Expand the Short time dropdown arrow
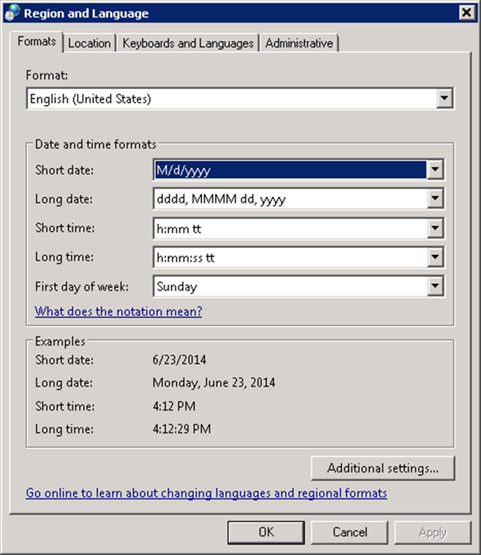481x555 pixels. [435, 228]
